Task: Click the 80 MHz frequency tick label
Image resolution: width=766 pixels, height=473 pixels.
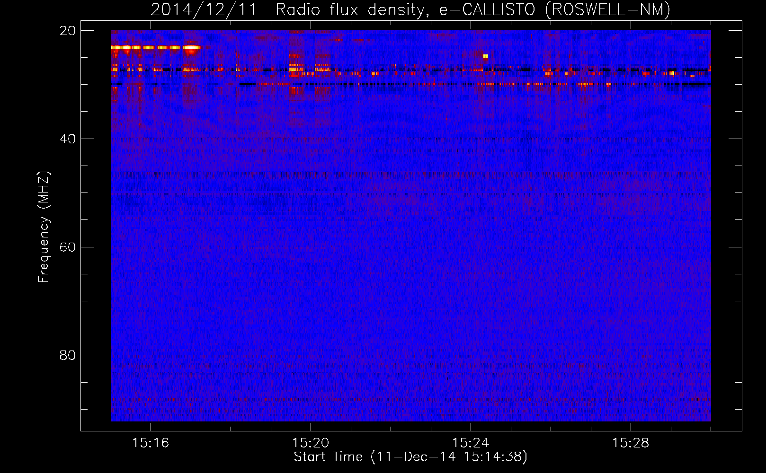Action: pyautogui.click(x=68, y=355)
